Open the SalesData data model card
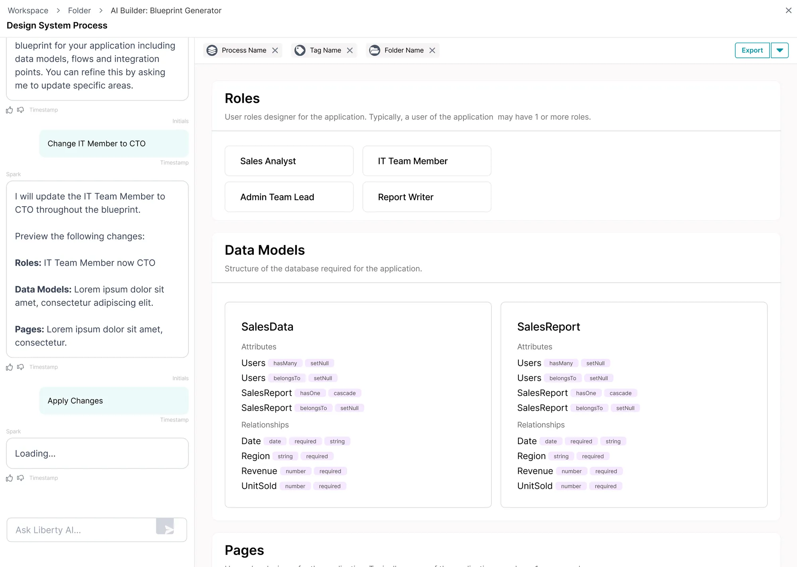Screen dimensions: 797x567 click(x=358, y=405)
